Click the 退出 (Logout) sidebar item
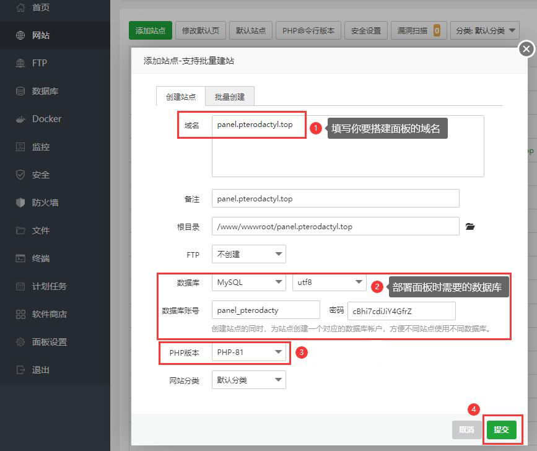Screen dimensions: 537x451 [41, 370]
